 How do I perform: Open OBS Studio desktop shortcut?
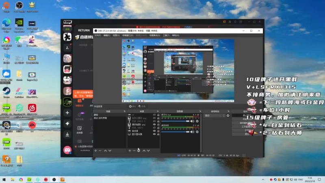[x=19, y=7]
